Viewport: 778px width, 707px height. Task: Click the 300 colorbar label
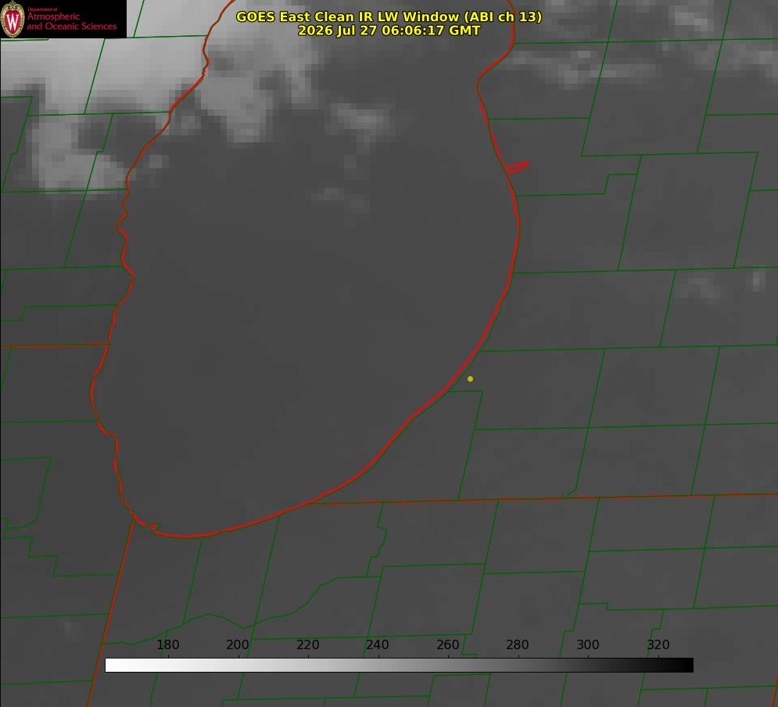coord(588,644)
